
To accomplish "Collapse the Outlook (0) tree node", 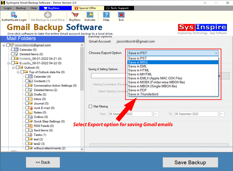I will click(x=13, y=68).
